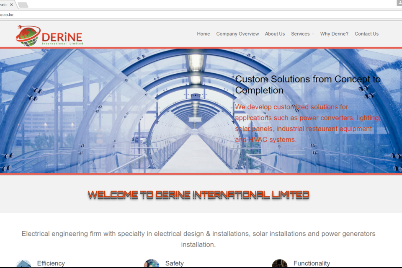Image resolution: width=402 pixels, height=268 pixels.
Task: Open the new tab button
Action: (x=23, y=5)
